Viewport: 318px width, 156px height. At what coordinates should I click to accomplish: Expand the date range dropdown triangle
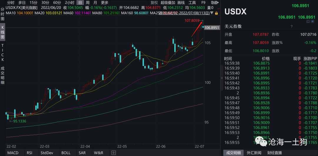coord(212,13)
